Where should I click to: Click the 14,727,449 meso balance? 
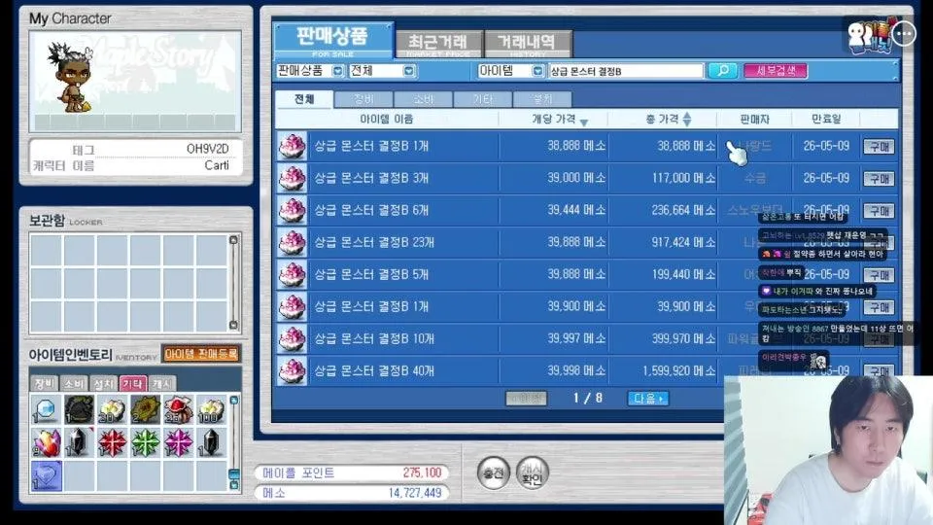tap(415, 493)
